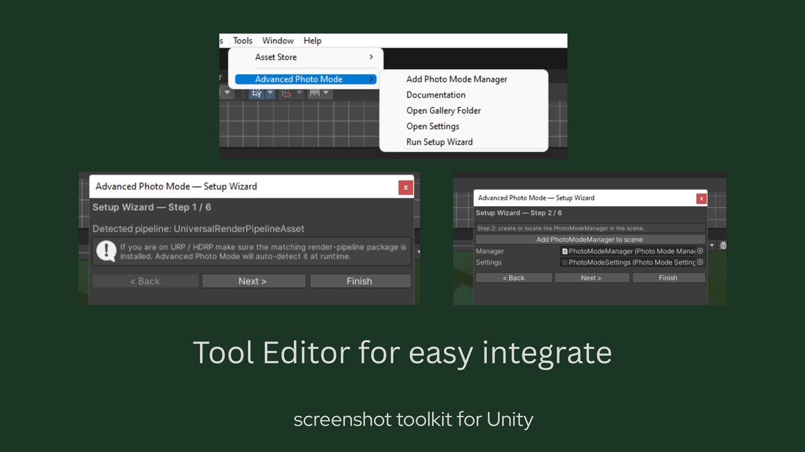Screen dimensions: 805x452
Task: Click the 'Setup Wizard — Step 2 / 6' heading
Action: pos(519,213)
